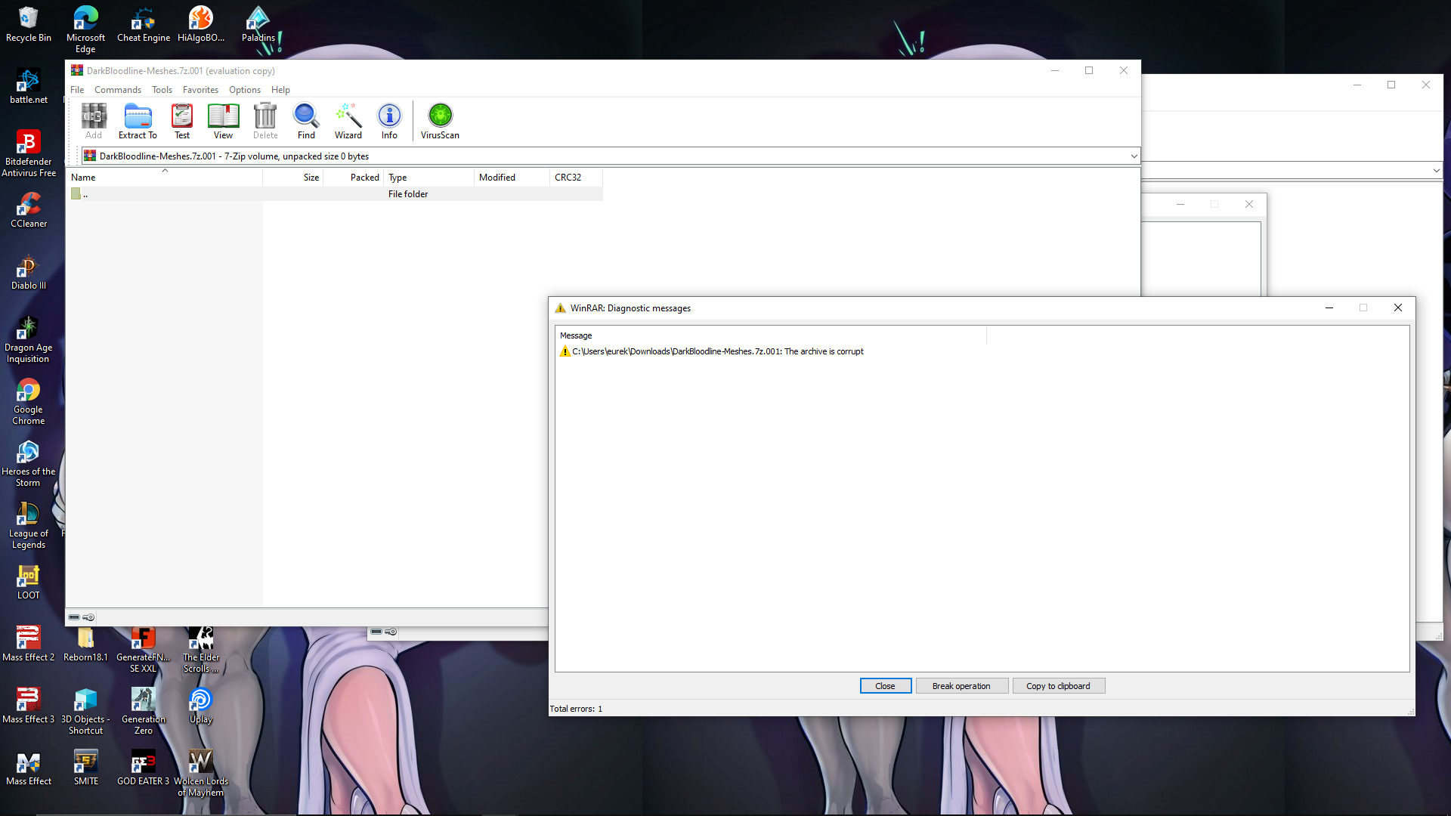
Task: Sort file list by Size column
Action: click(x=293, y=178)
